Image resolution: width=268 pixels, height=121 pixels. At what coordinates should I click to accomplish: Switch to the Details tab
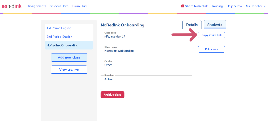click(192, 25)
